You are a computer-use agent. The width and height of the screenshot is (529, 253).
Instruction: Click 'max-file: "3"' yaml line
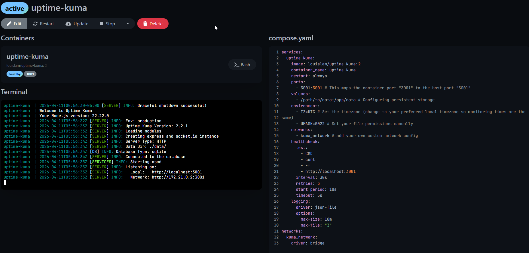316,225
